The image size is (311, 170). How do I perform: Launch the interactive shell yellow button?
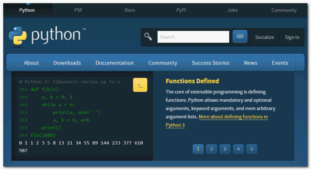(x=140, y=85)
